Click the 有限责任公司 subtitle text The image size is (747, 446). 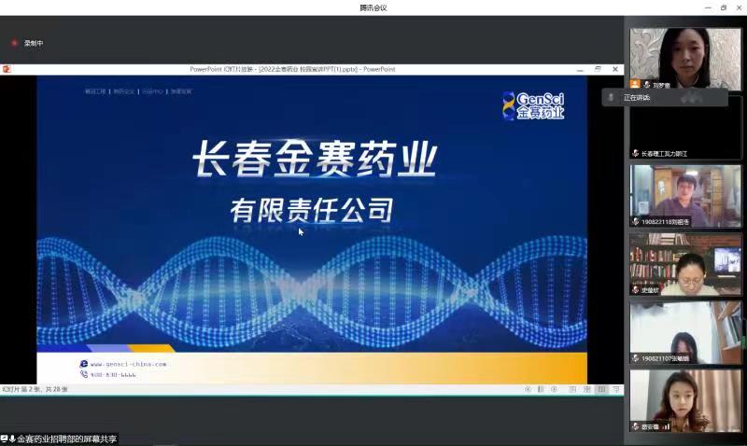pyautogui.click(x=312, y=210)
